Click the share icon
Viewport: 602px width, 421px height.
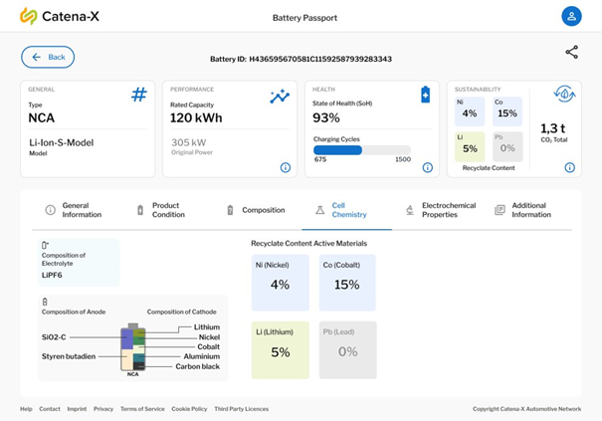571,53
